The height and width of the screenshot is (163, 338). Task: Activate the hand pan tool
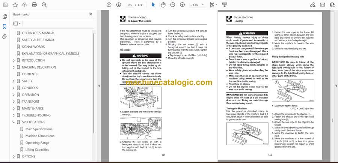pos(163,5)
